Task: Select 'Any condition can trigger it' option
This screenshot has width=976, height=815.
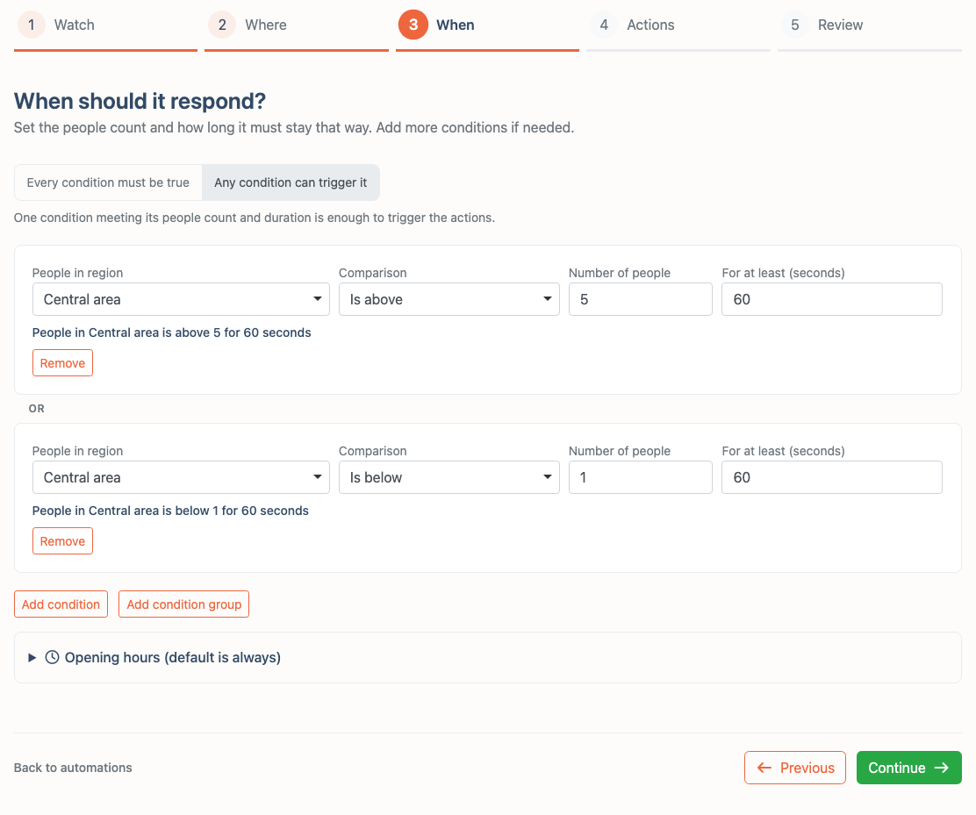Action: click(291, 182)
